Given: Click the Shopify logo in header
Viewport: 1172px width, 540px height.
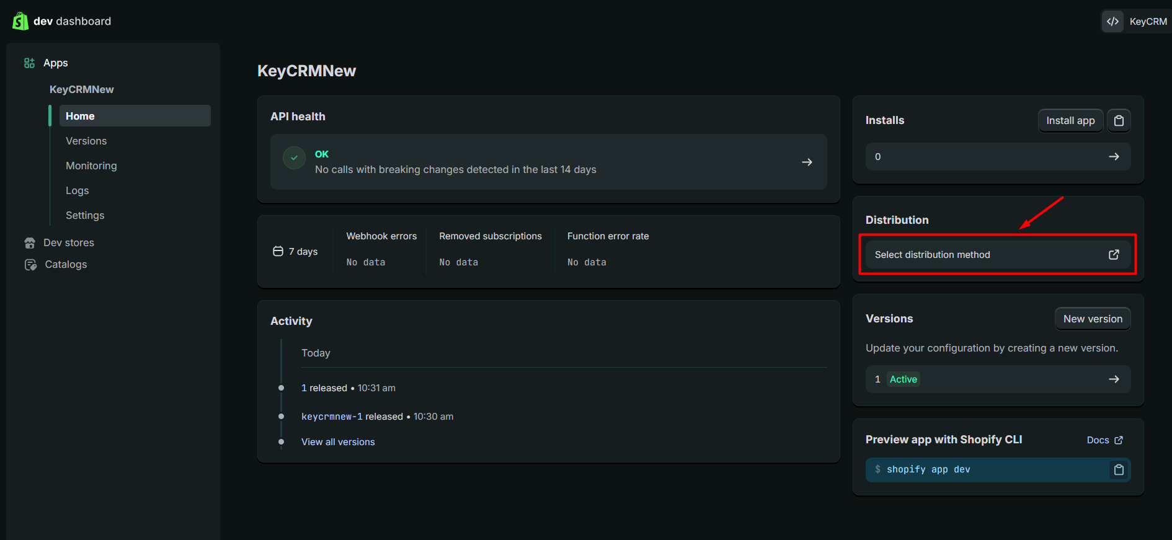Looking at the screenshot, I should tap(20, 21).
